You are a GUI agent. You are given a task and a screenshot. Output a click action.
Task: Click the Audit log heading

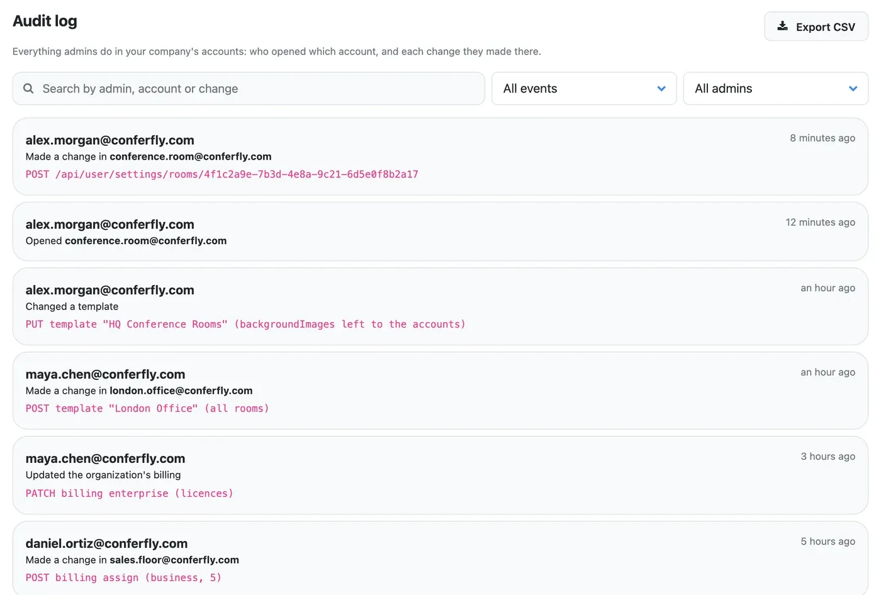(45, 21)
